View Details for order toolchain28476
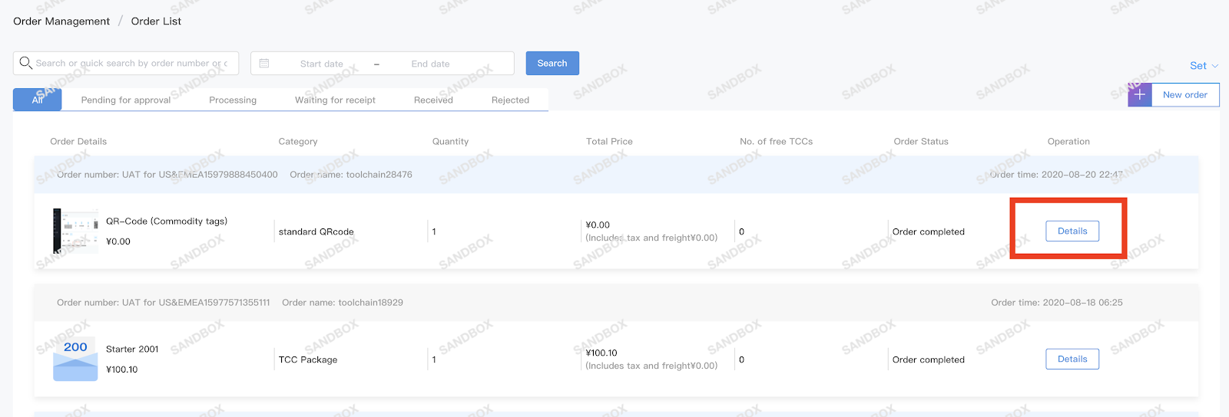This screenshot has width=1229, height=417. (x=1072, y=231)
